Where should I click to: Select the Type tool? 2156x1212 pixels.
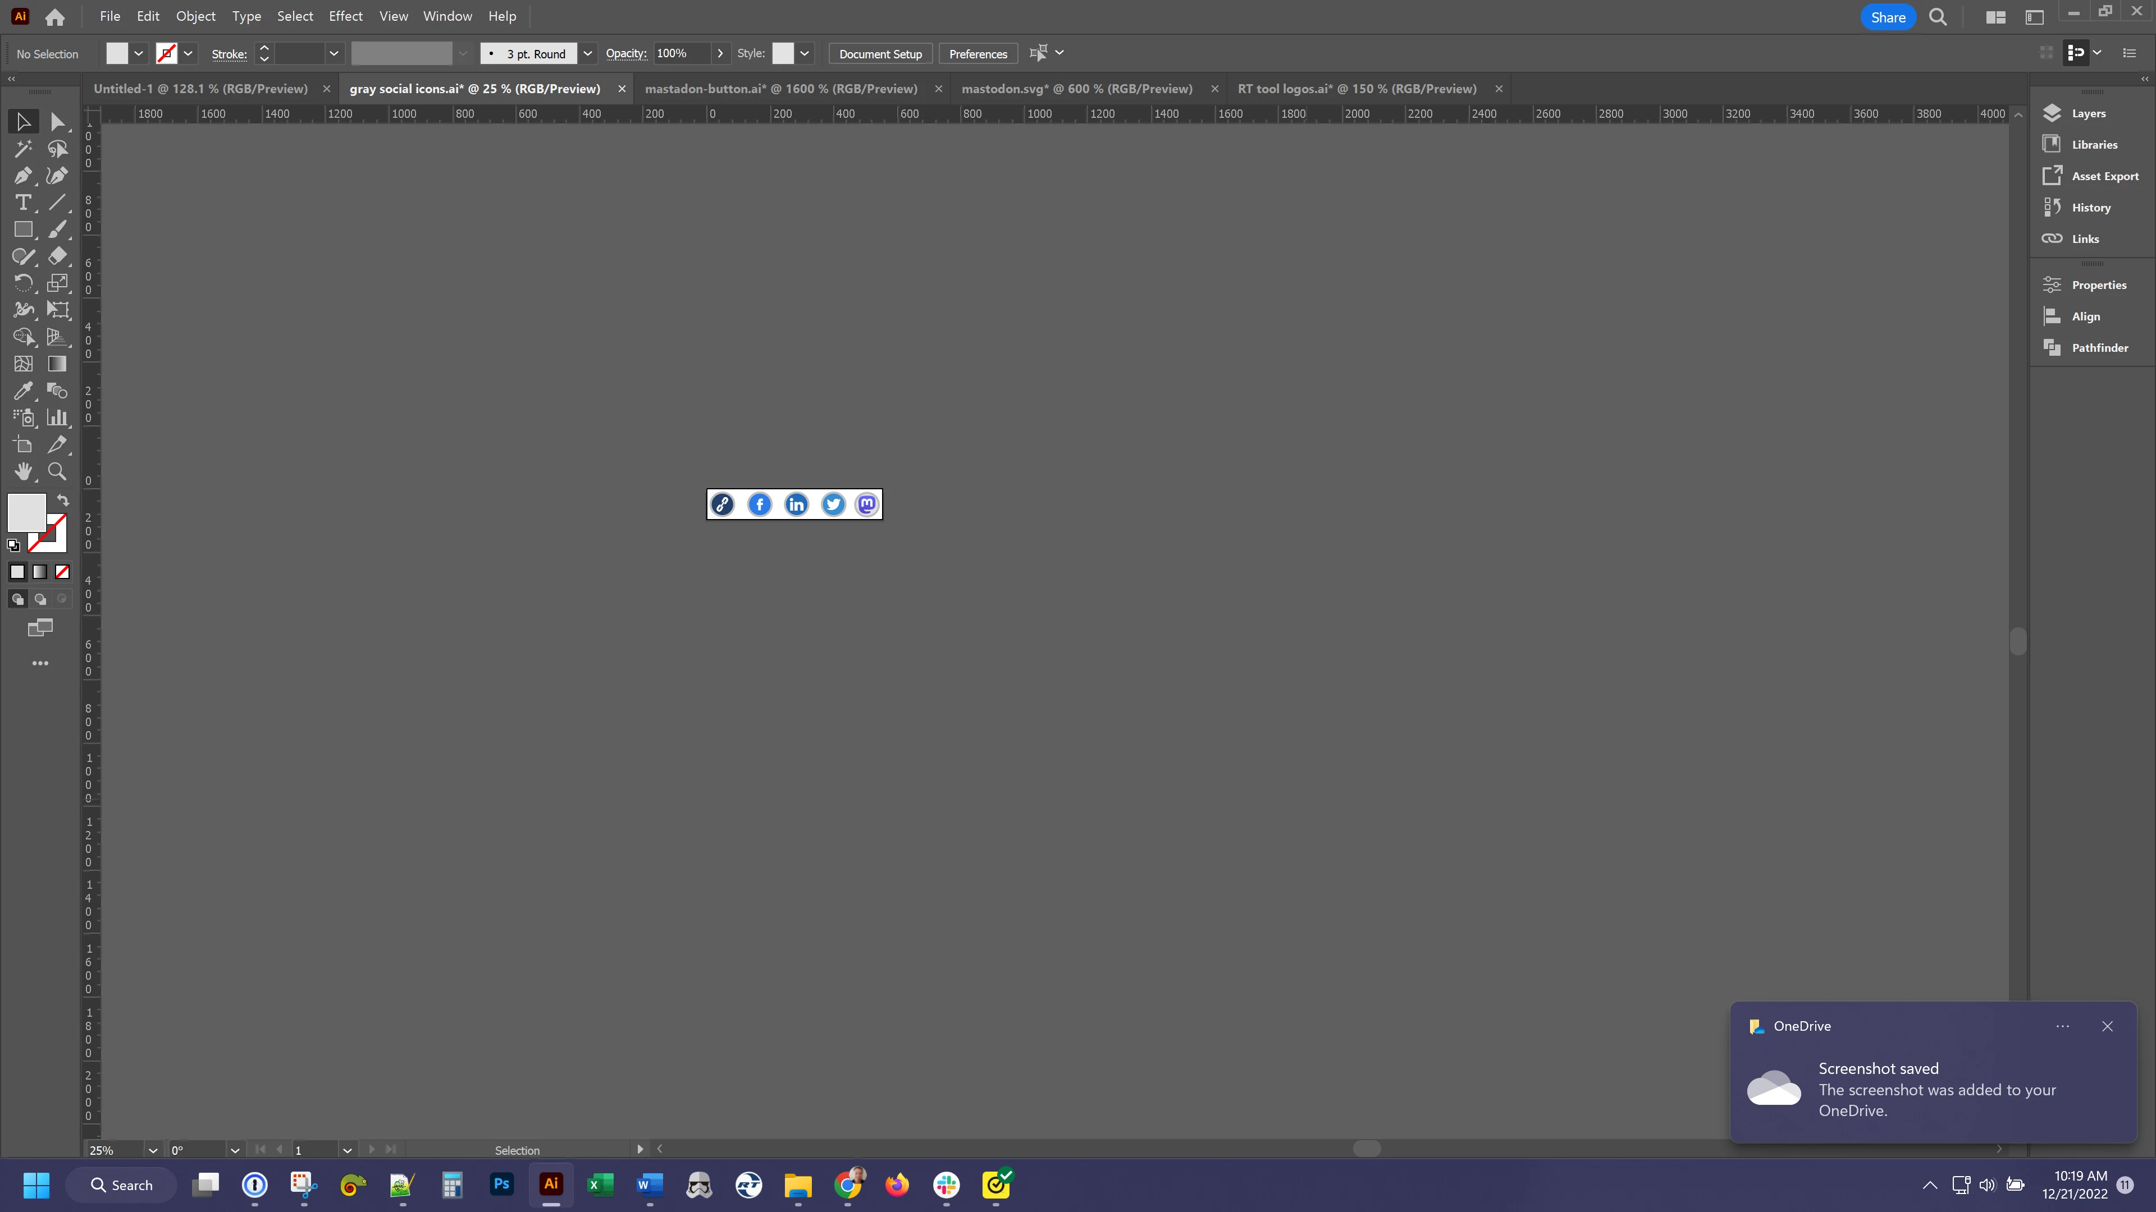22,203
